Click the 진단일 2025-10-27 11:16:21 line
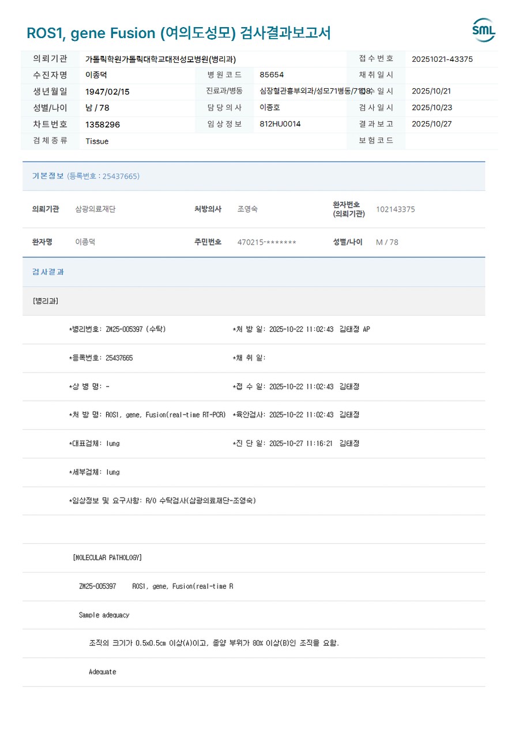The width and height of the screenshot is (519, 733). [x=296, y=443]
